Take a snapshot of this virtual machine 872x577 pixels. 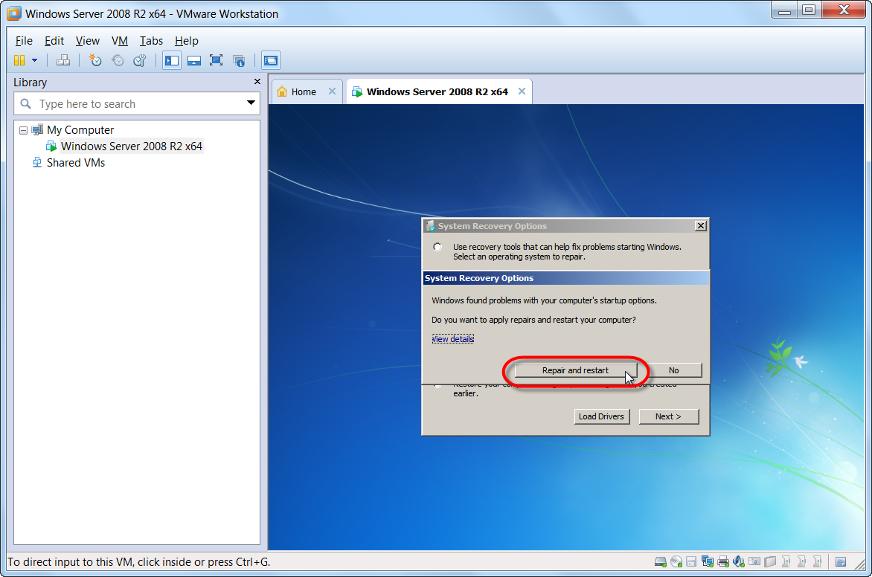tap(95, 60)
